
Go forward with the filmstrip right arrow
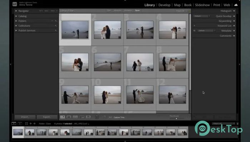34,124
